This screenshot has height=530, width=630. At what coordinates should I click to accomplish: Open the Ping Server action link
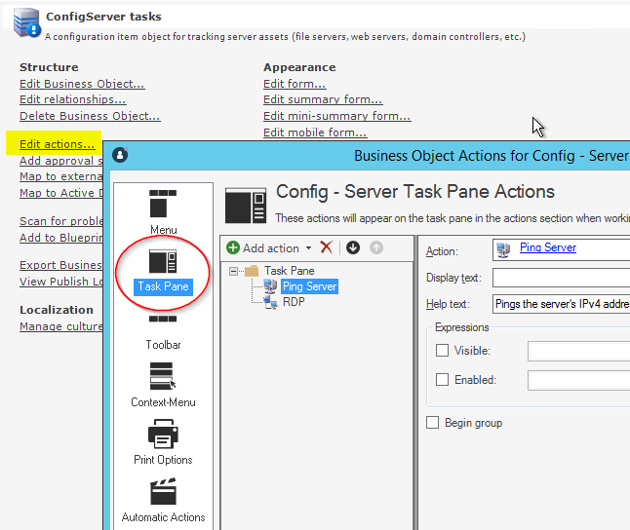548,247
